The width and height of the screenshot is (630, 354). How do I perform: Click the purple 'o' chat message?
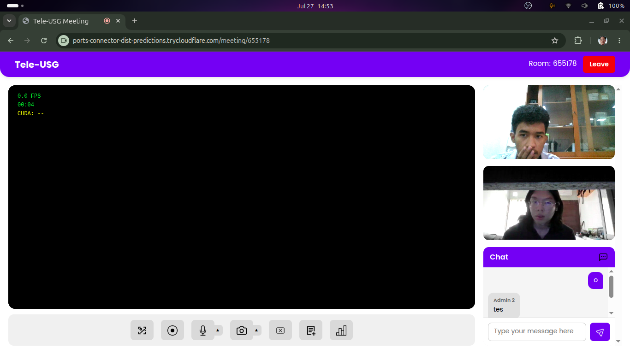[x=595, y=280]
